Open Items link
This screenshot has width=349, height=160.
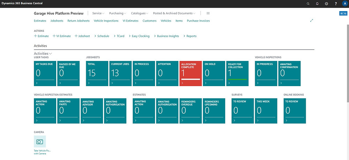[179, 21]
